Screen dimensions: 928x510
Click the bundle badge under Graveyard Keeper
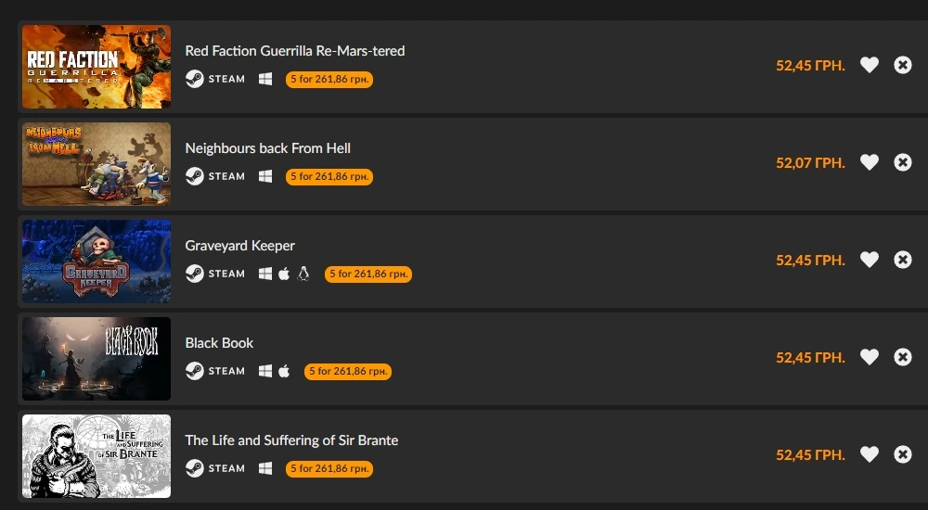tap(368, 274)
